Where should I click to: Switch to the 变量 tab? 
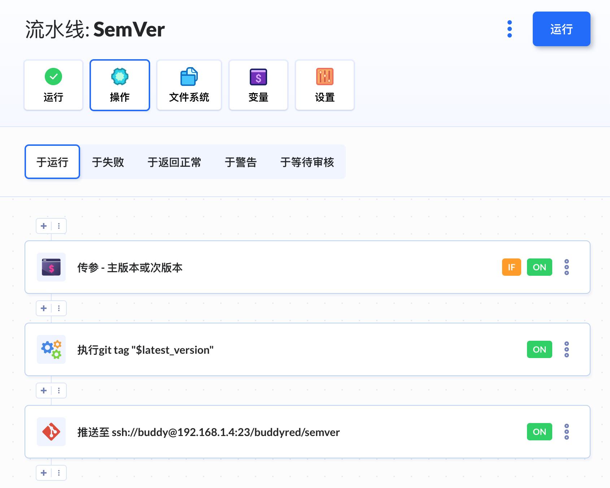click(258, 85)
